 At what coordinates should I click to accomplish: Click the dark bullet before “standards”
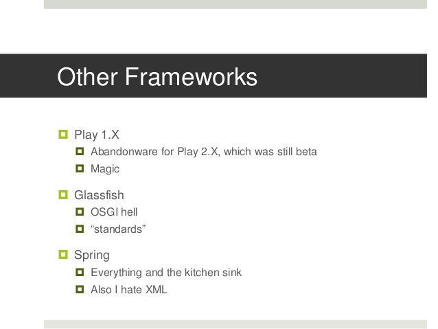[x=80, y=229]
